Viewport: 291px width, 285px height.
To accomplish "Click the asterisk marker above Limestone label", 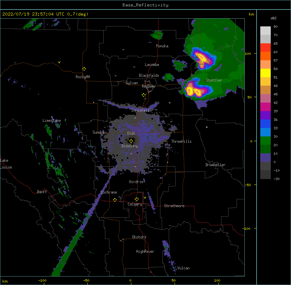I will (52, 117).
